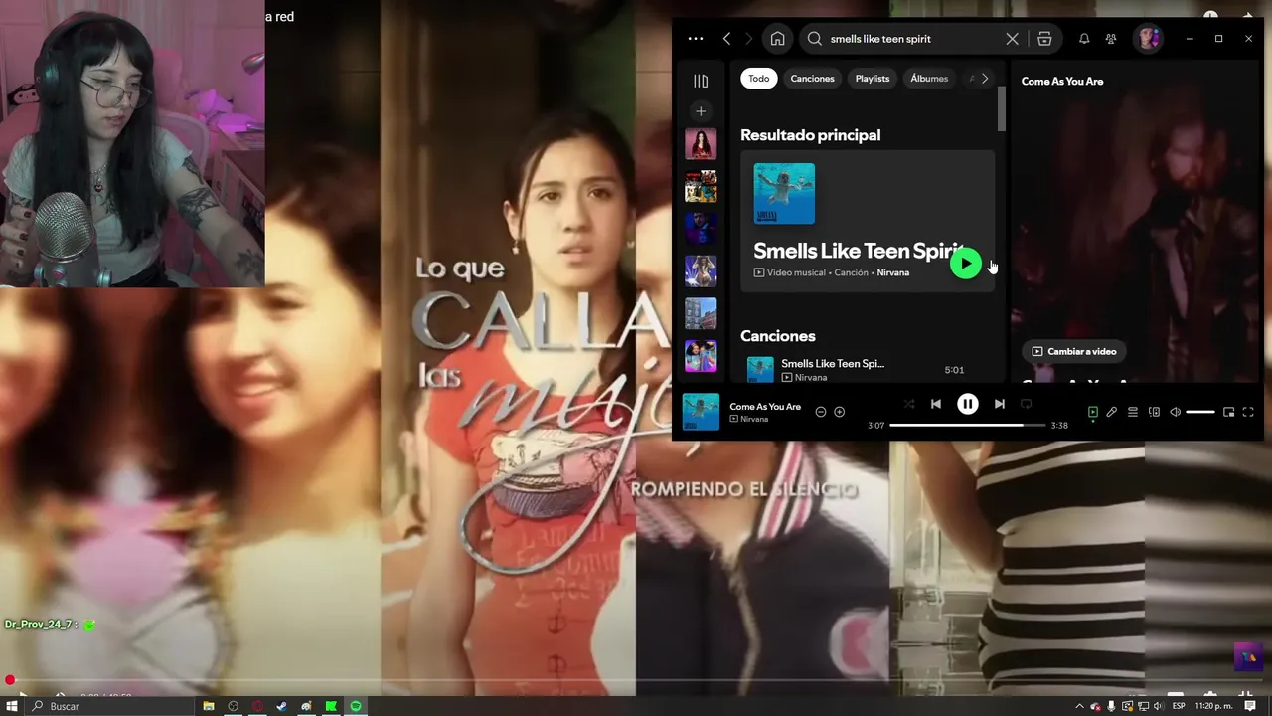1272x716 pixels.
Task: Open the Nirvana artist link in player bar
Action: 754,419
